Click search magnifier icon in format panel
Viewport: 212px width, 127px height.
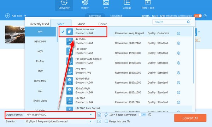pos(188,22)
